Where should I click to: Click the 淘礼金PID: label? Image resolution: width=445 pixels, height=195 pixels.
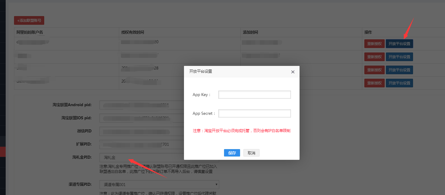click(82, 157)
